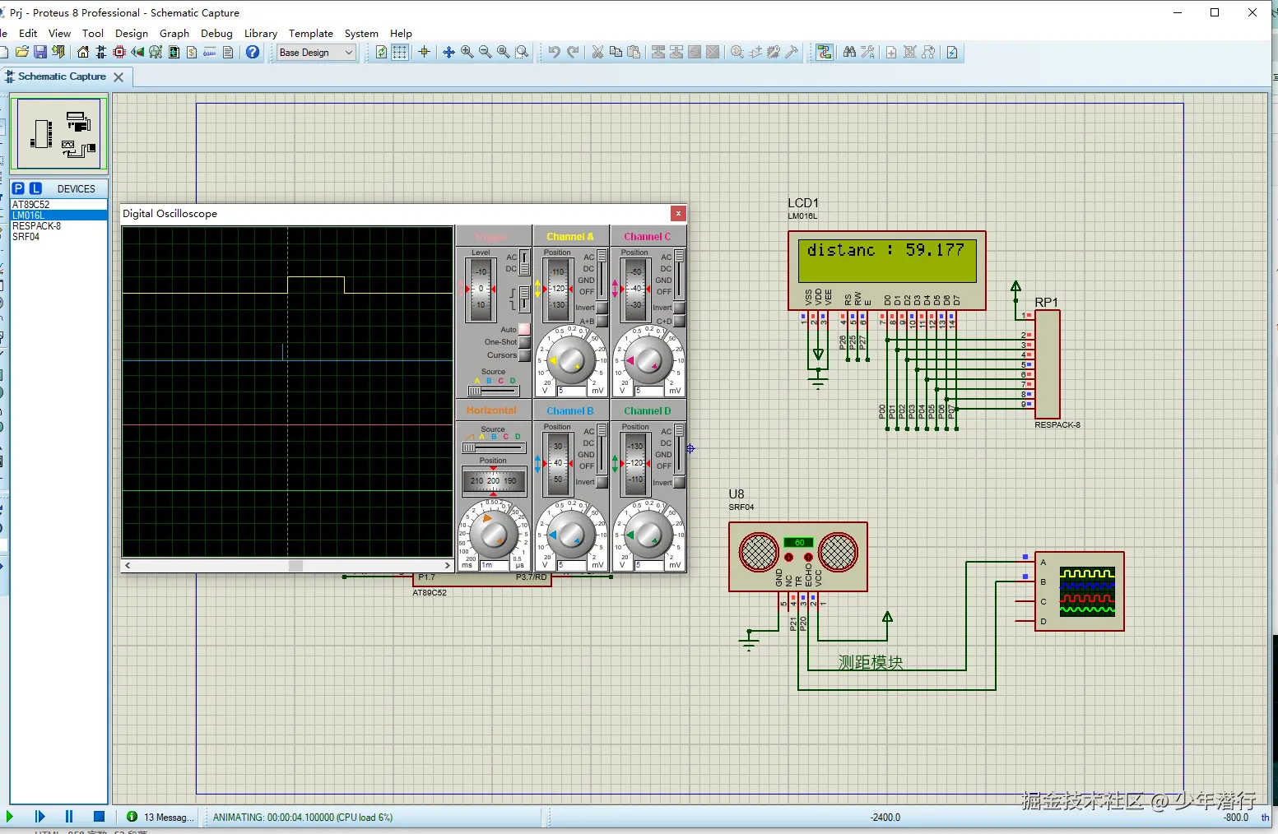Open the Library menu
1278x834 pixels.
point(260,34)
